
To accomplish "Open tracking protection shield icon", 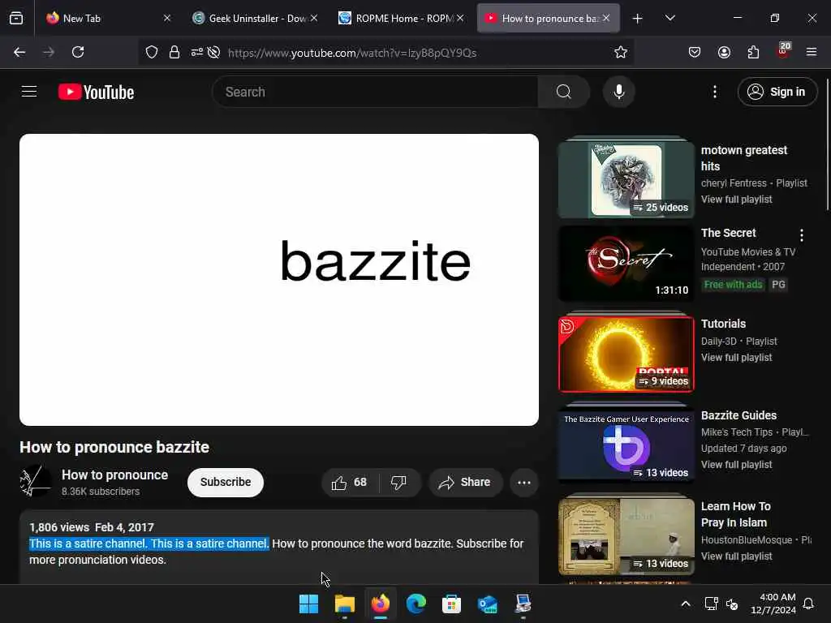I will 152,53.
